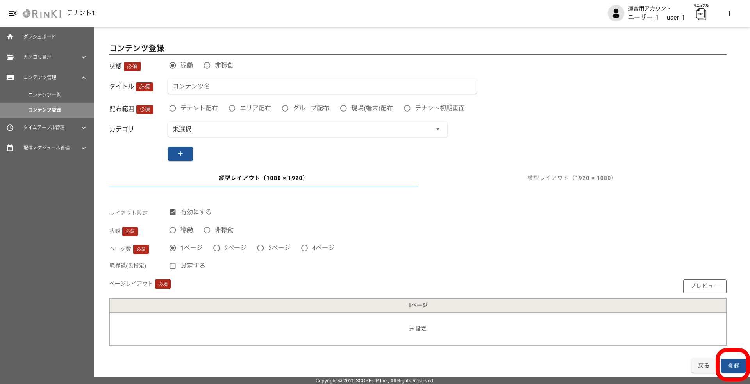Go to ダッシュボード home icon

point(10,37)
